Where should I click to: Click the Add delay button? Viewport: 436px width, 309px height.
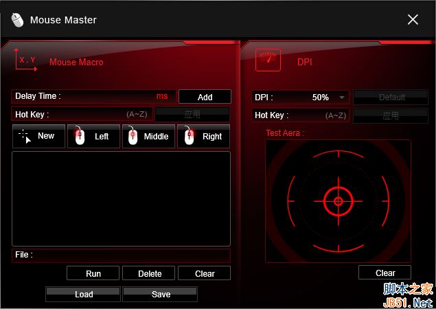pos(205,97)
